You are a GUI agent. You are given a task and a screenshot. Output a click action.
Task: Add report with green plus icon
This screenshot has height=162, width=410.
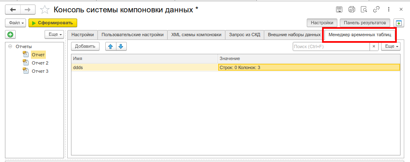[10, 34]
